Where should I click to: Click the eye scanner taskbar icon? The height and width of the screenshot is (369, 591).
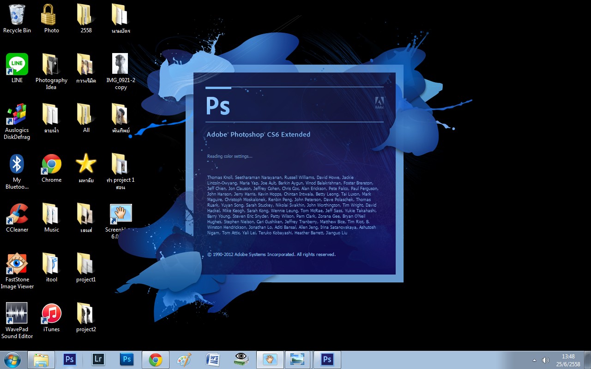click(241, 360)
